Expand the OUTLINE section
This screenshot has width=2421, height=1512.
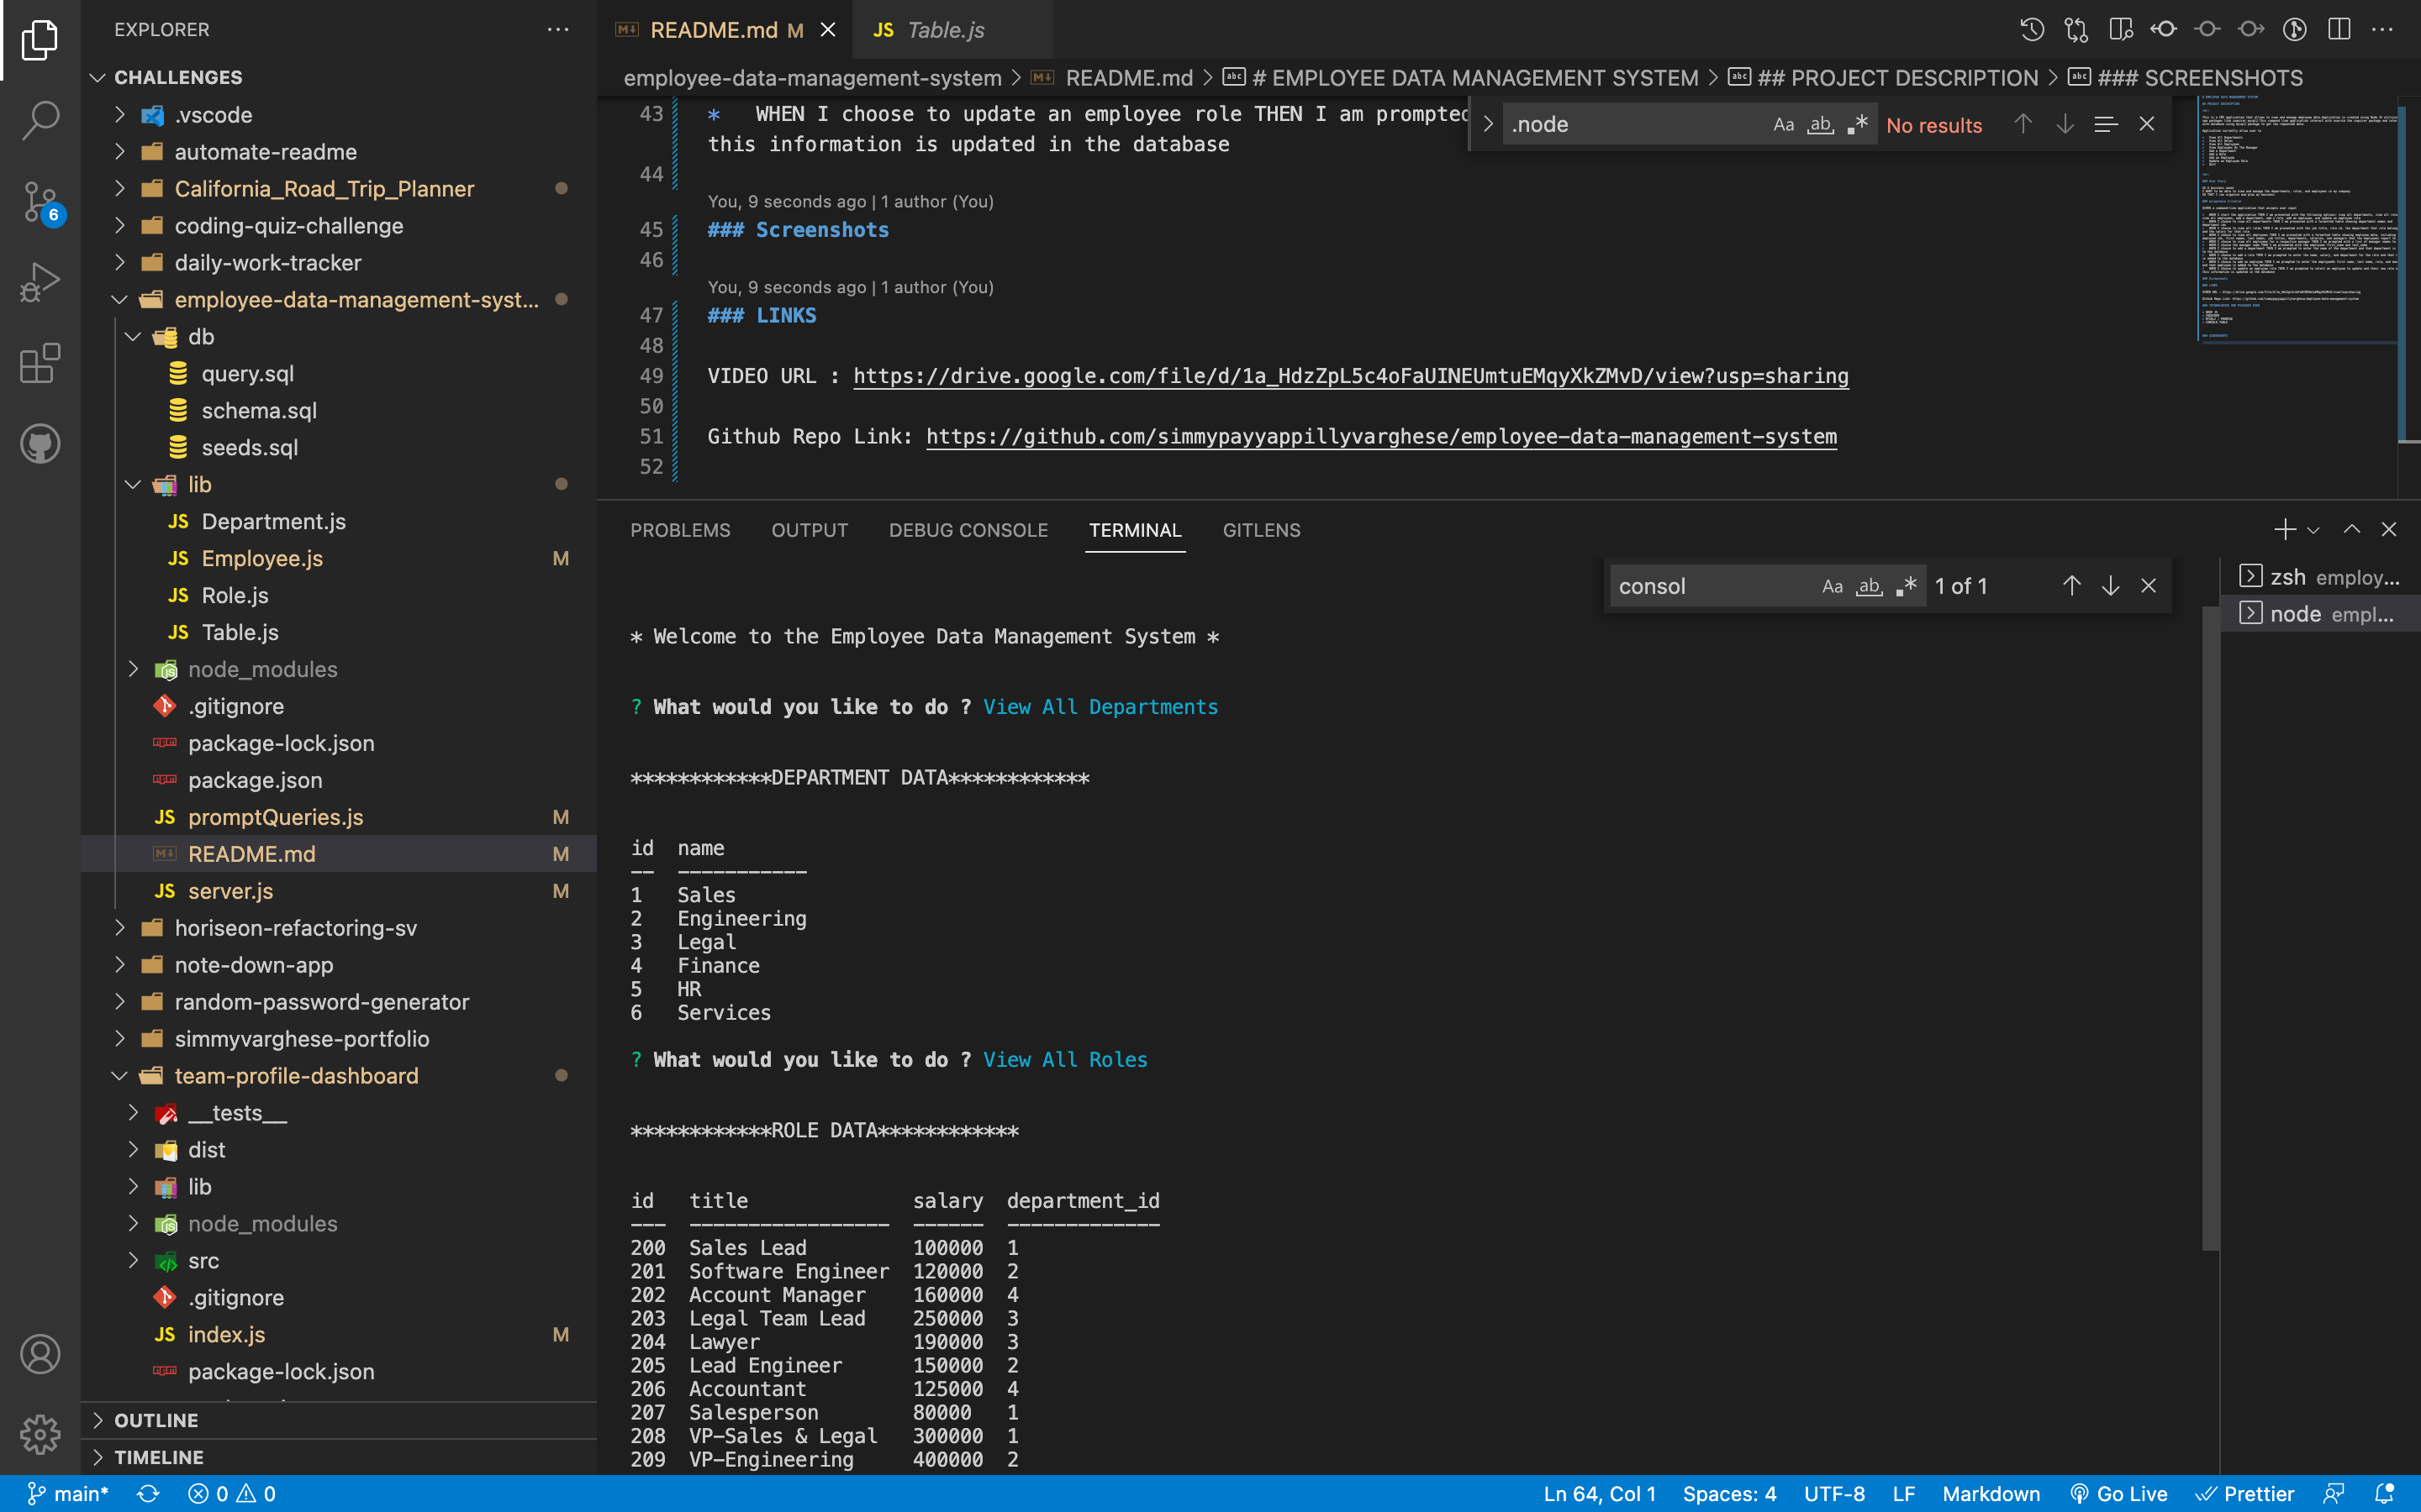pos(156,1420)
